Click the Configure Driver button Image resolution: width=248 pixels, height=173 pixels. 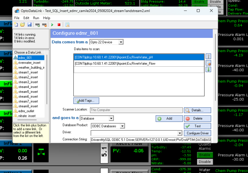[x=197, y=133]
